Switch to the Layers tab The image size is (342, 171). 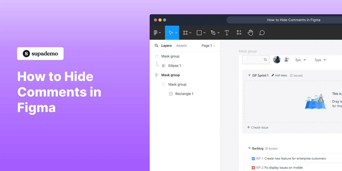(166, 45)
